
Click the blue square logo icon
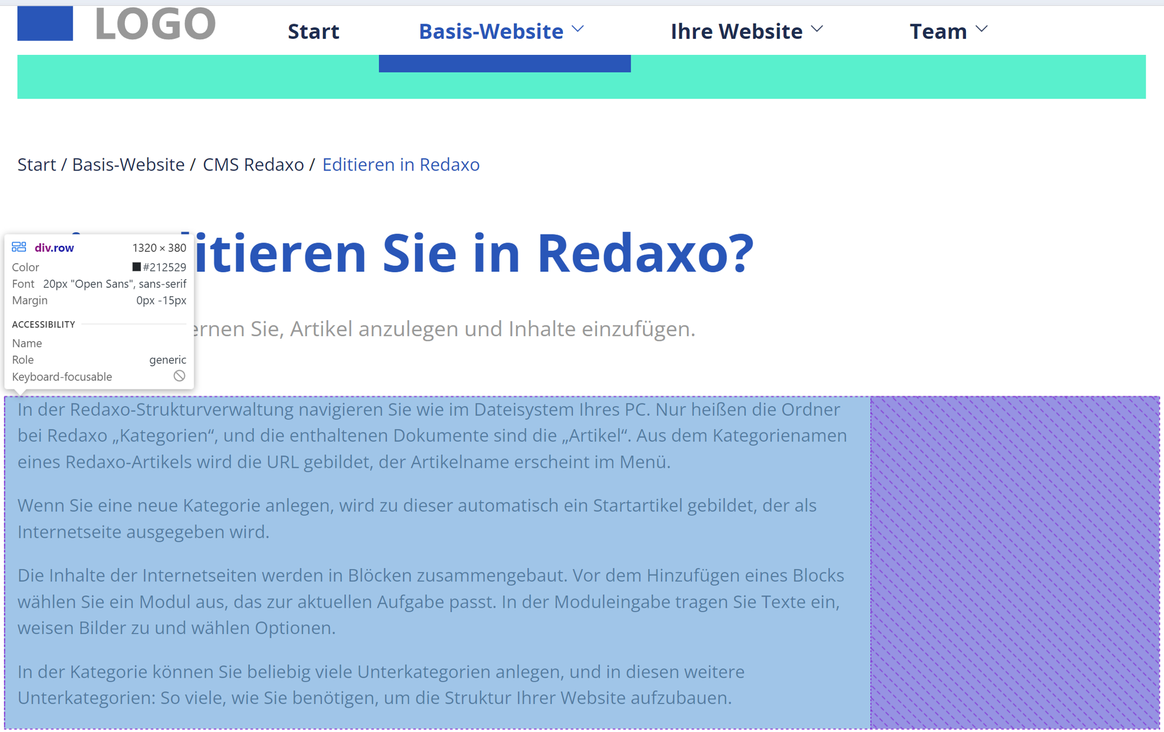point(45,24)
